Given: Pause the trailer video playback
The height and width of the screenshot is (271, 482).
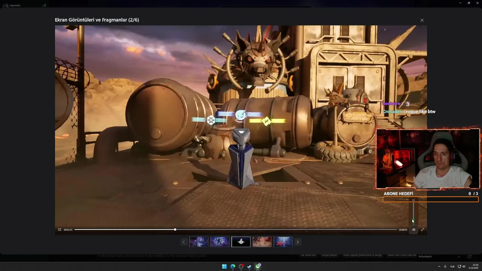Looking at the screenshot, I should [59, 230].
